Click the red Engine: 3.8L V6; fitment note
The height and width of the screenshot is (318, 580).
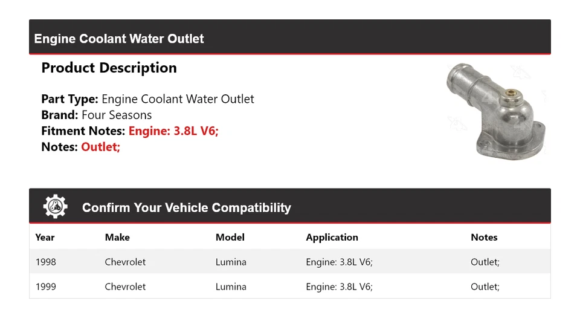click(173, 131)
